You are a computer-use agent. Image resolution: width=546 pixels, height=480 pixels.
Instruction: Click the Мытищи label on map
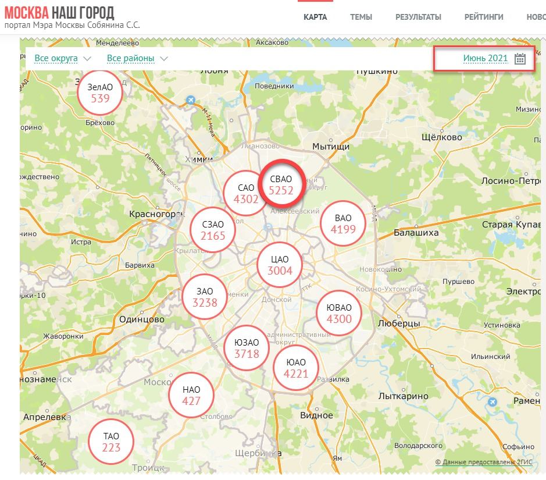click(x=331, y=147)
